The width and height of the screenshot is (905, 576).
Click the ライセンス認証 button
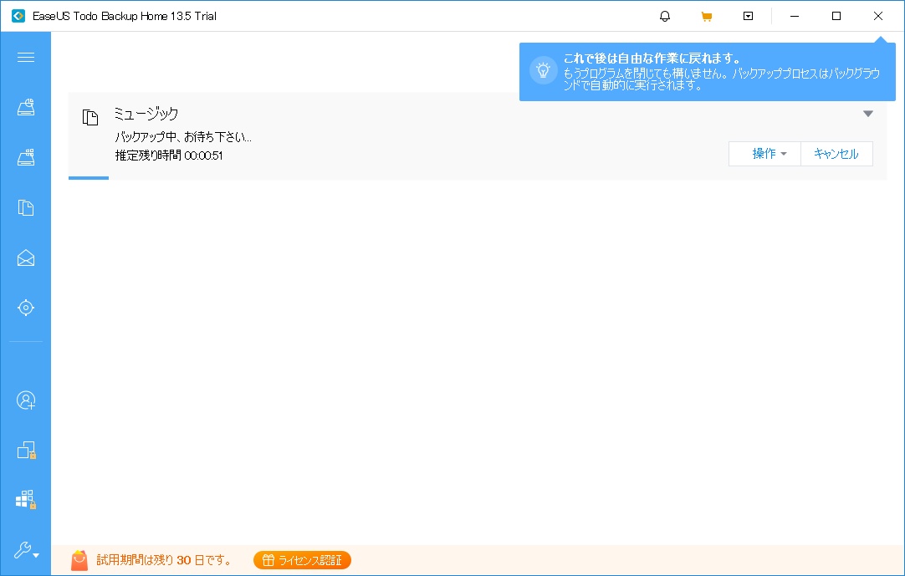click(302, 560)
